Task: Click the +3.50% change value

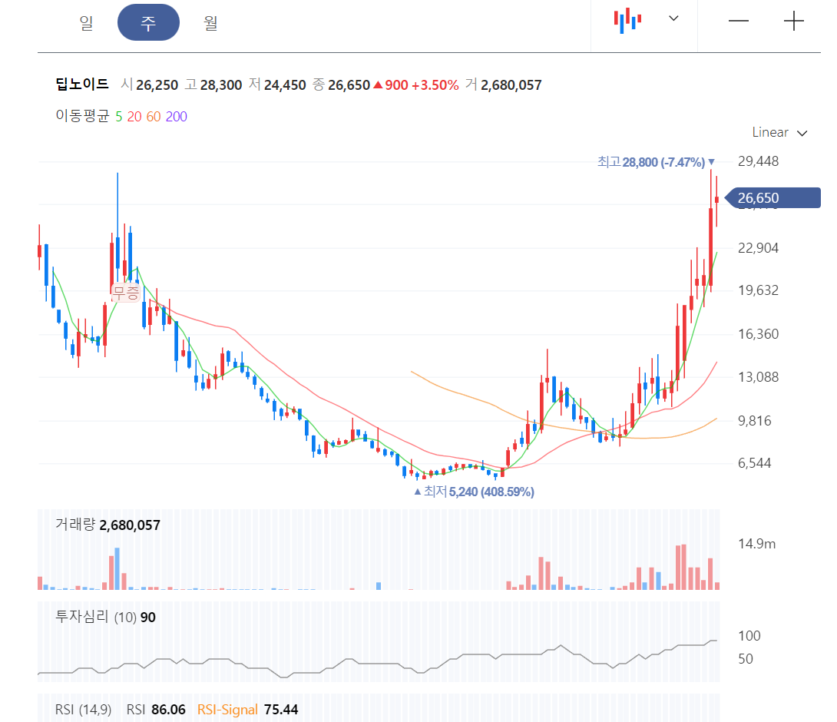Action: pos(435,85)
